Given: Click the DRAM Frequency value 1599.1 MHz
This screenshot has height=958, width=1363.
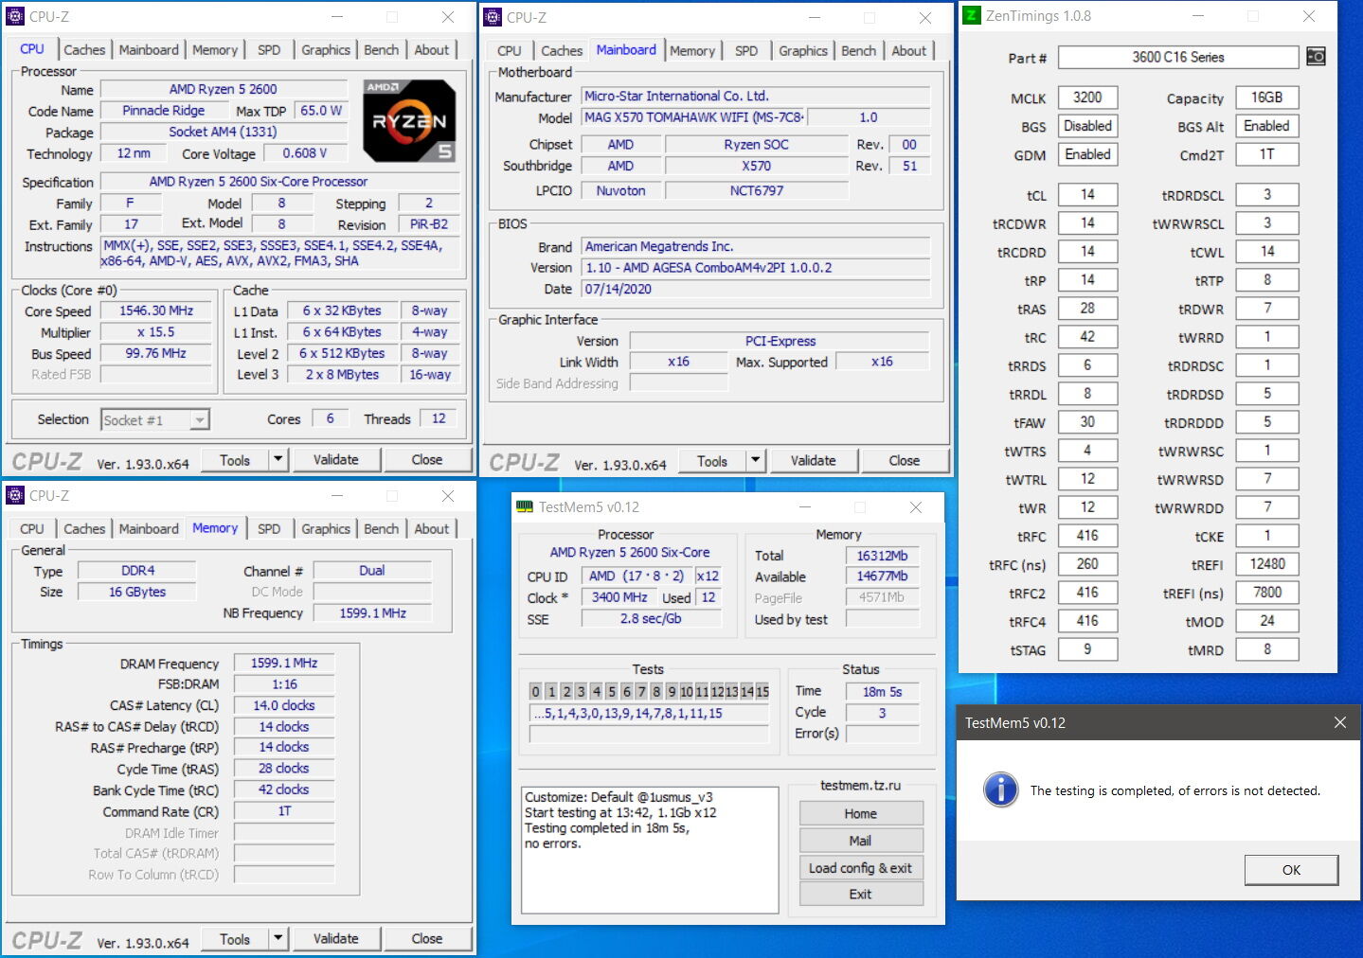Looking at the screenshot, I should [284, 664].
